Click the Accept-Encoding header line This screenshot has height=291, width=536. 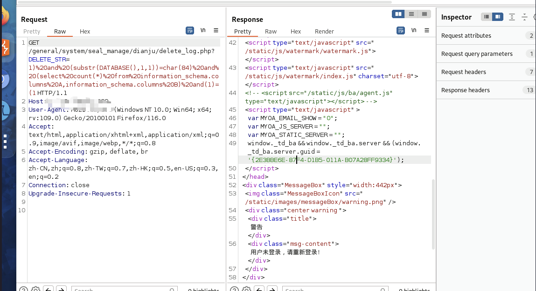point(88,151)
